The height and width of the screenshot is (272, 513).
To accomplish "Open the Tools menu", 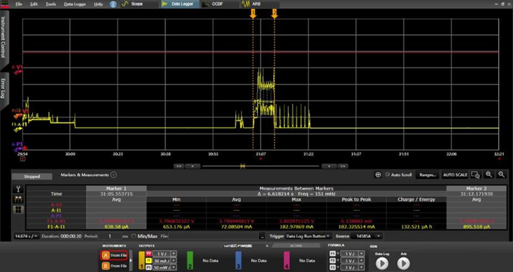I will 51,4.
